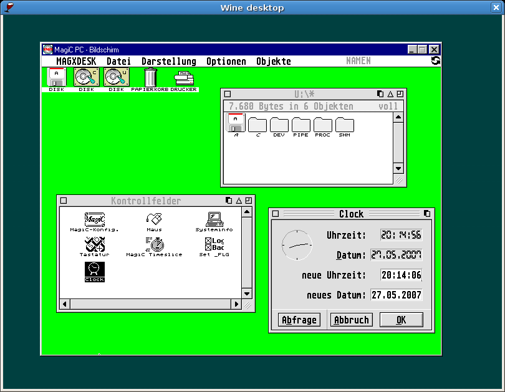Open the Set _FLG icon
505x392 pixels.
214,247
